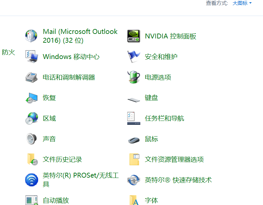This screenshot has width=263, height=205.
Task: Click the NVIDIA 控制面板 icon
Action: [x=133, y=36]
